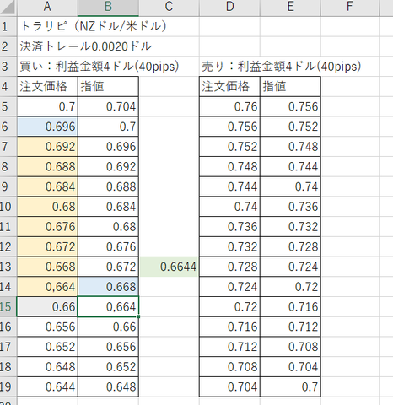Select column E header
Image resolution: width=393 pixels, height=405 pixels.
point(290,8)
